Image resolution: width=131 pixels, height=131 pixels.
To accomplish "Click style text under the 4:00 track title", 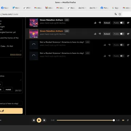I will pos(53,23).
